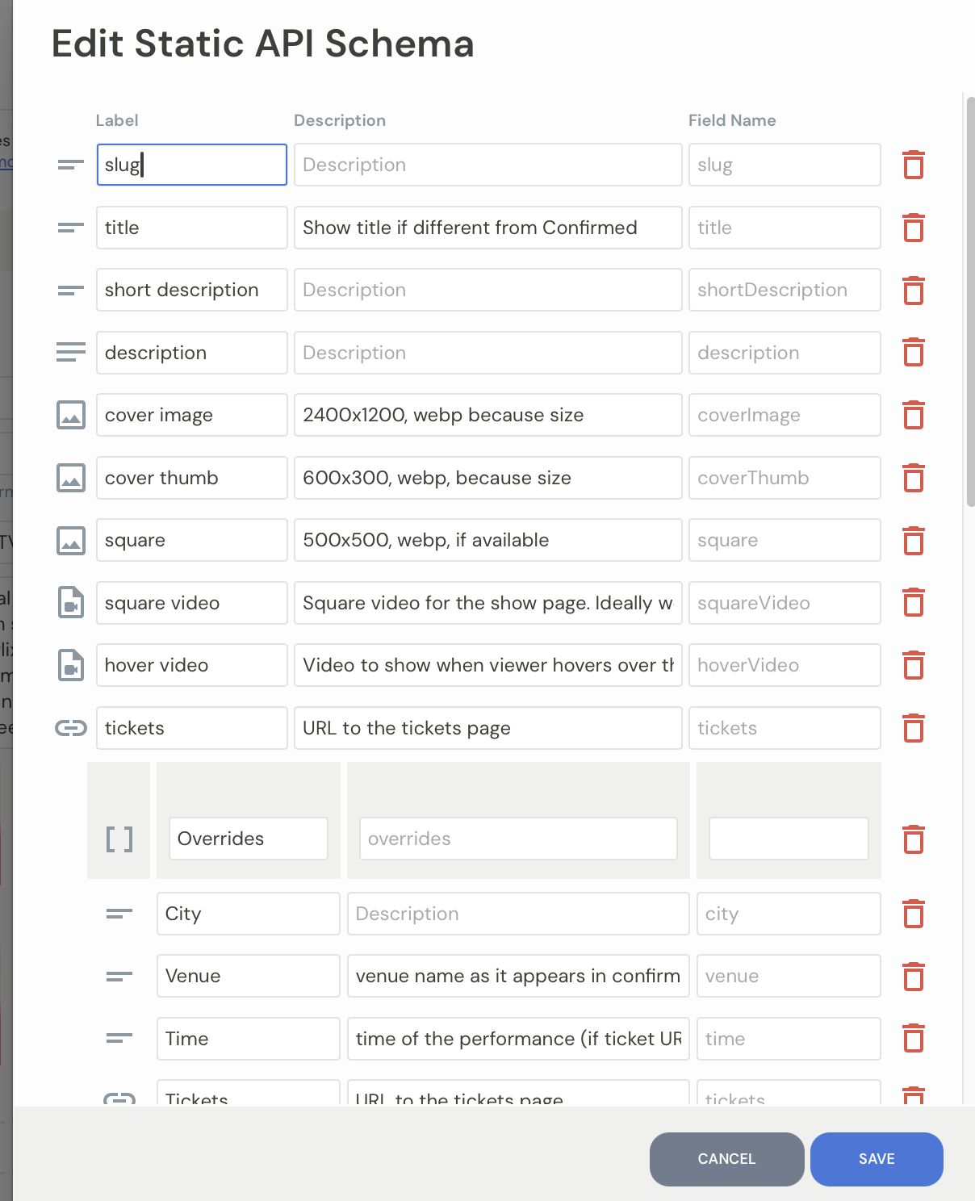This screenshot has width=975, height=1201.
Task: Edit the Overrides label input
Action: point(247,839)
